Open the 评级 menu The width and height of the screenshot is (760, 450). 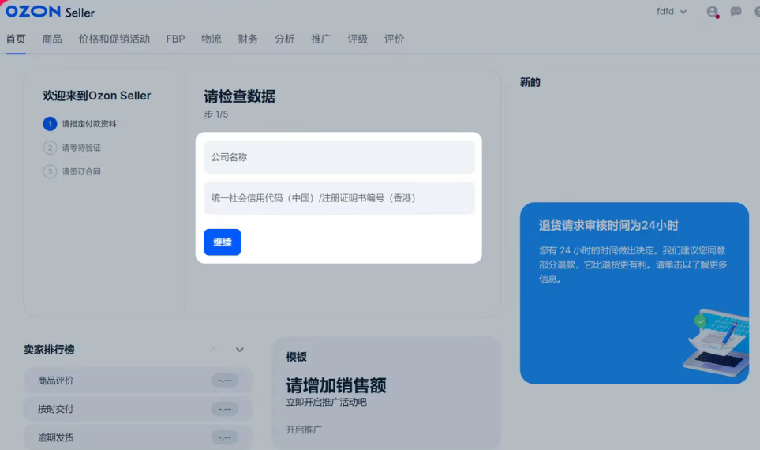click(358, 39)
